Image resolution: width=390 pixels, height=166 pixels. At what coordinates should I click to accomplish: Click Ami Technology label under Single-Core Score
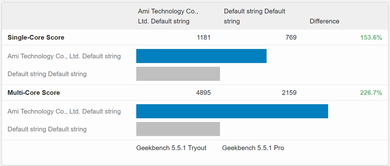pos(64,56)
